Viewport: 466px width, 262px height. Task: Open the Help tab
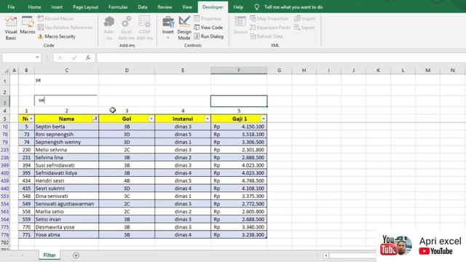click(x=238, y=7)
